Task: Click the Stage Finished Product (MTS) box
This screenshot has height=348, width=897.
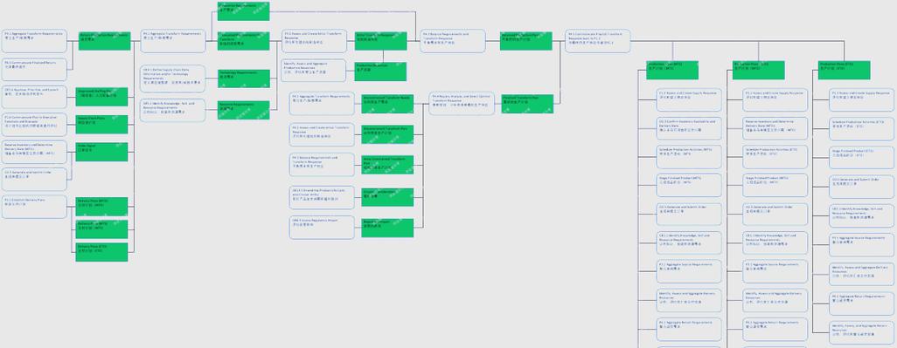Action: (x=689, y=186)
